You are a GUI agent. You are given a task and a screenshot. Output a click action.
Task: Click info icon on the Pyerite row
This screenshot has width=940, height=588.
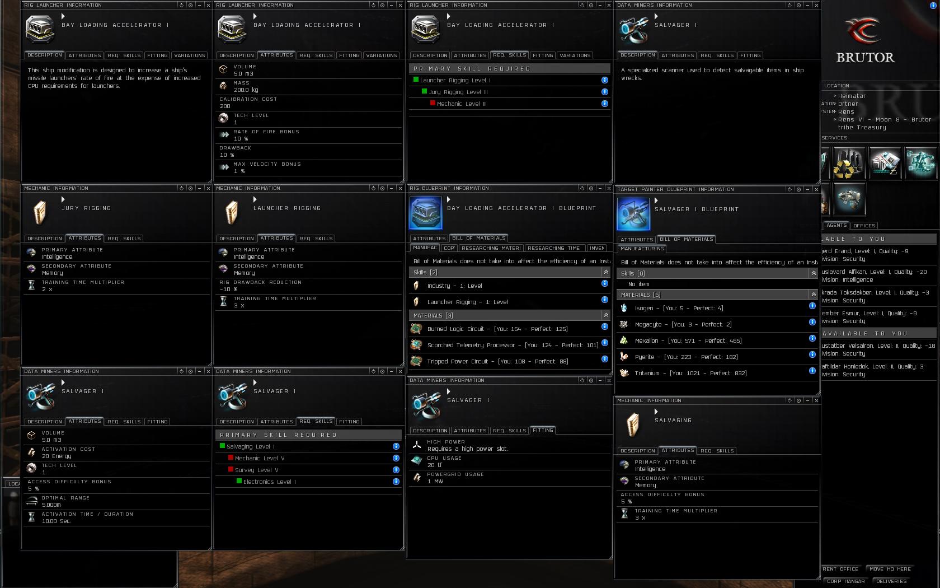pyautogui.click(x=812, y=354)
